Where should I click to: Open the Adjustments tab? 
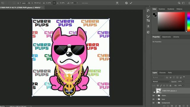166,37
